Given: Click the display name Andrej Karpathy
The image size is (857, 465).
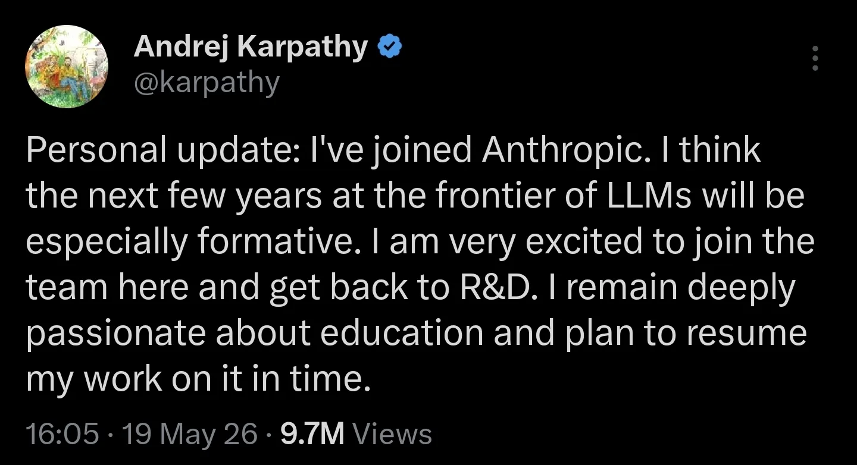Looking at the screenshot, I should (251, 48).
